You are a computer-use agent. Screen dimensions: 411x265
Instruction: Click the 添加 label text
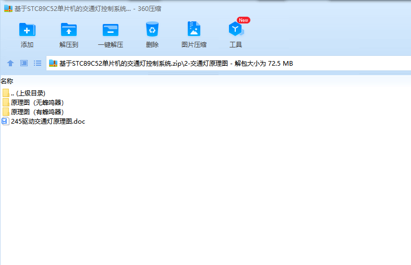pos(27,45)
